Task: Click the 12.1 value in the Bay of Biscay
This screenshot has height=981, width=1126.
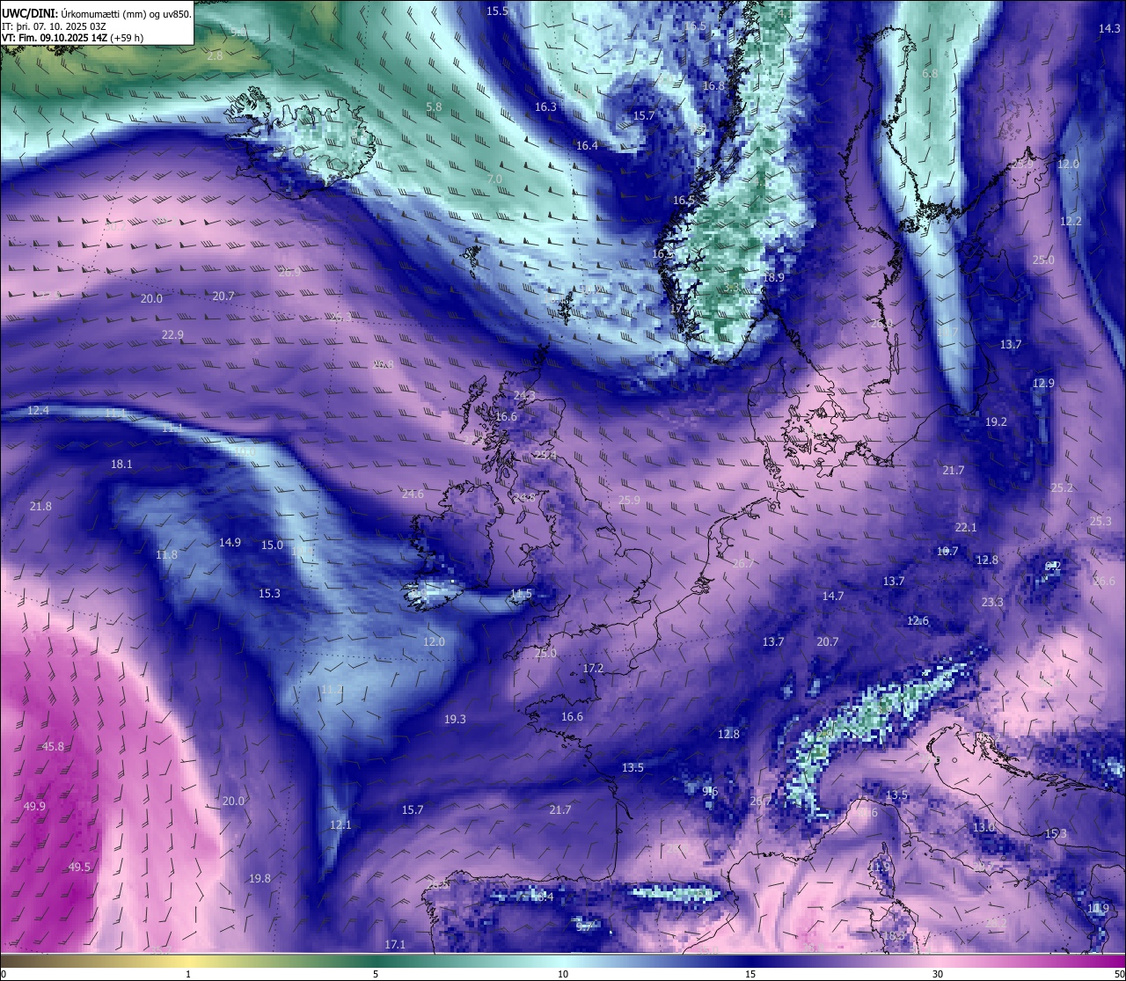Action: [340, 824]
